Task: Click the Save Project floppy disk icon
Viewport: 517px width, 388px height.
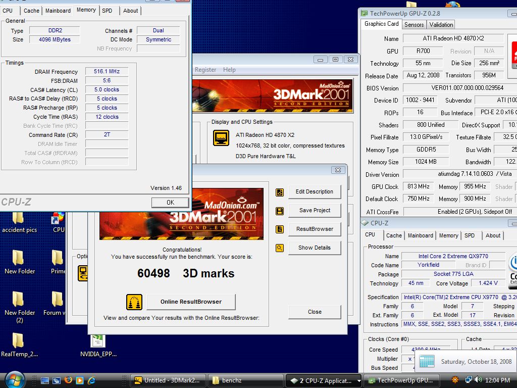Action: [x=280, y=211]
